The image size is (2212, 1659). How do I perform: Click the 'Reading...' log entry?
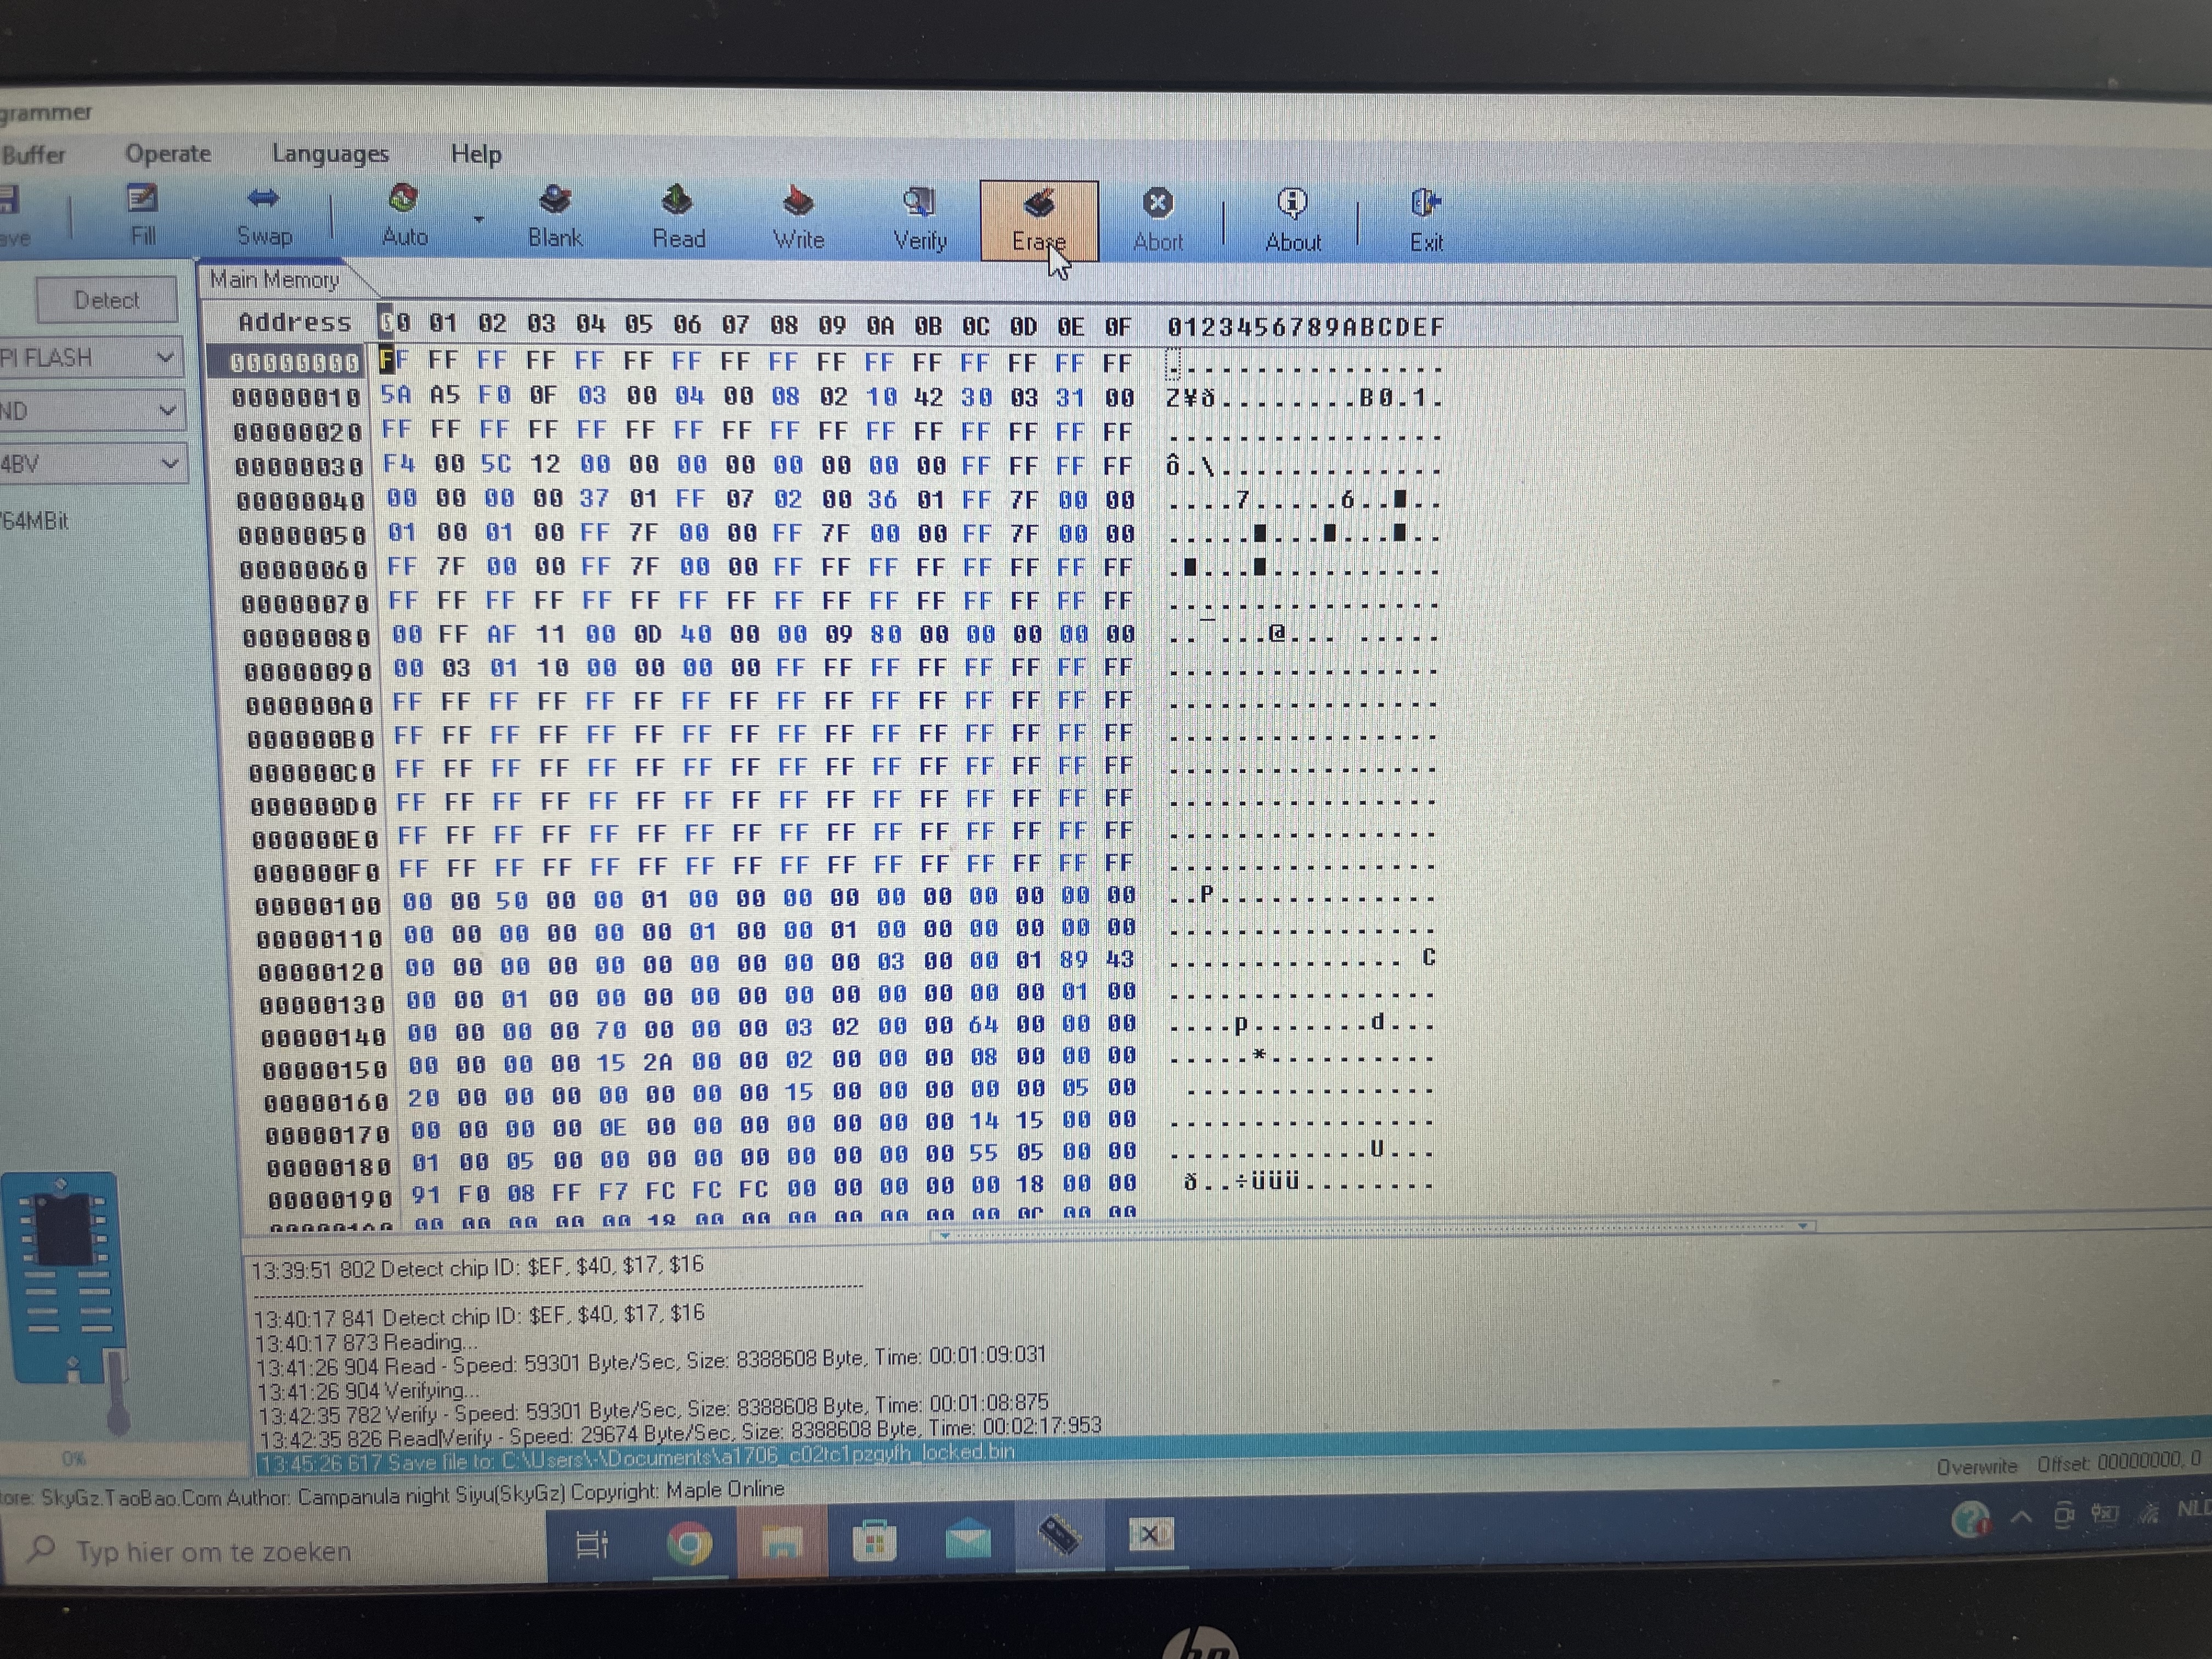coord(366,1342)
